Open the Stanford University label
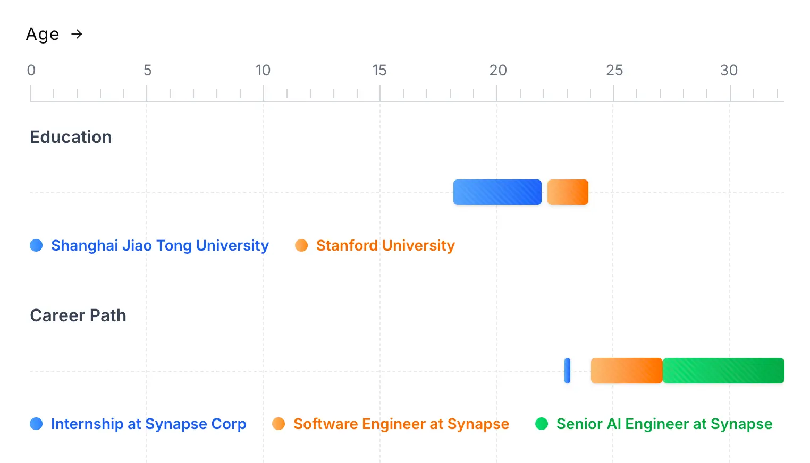Screen dimensions: 810x463 click(385, 245)
